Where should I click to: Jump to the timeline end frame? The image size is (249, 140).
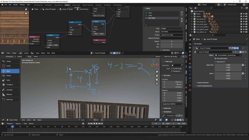point(102,124)
